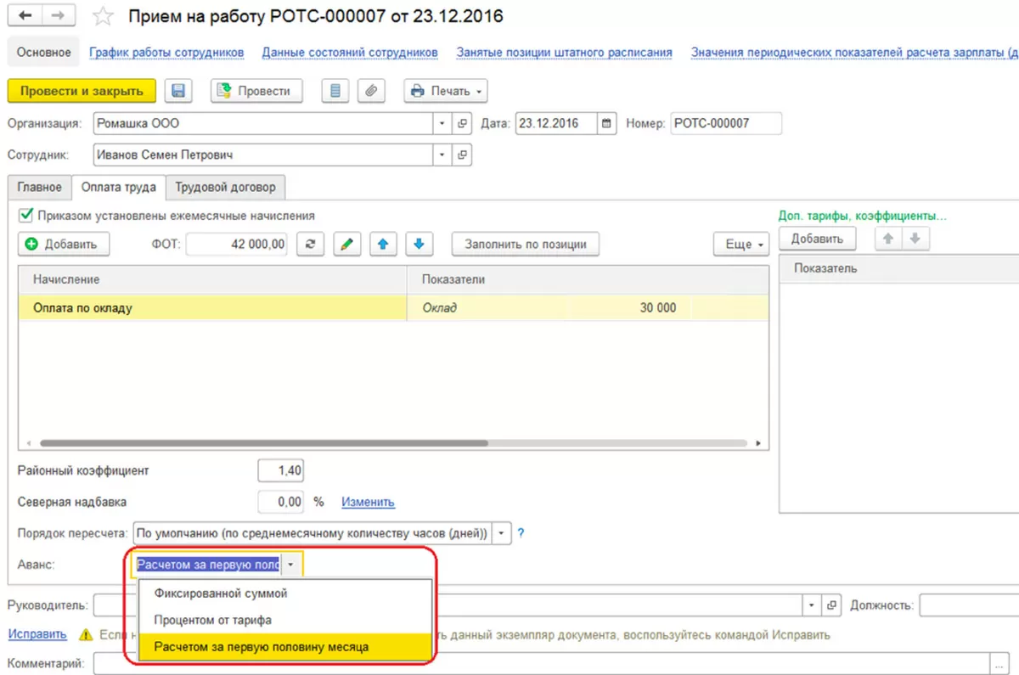Open the attached files paperclip icon
This screenshot has height=675, width=1019.
tap(372, 91)
